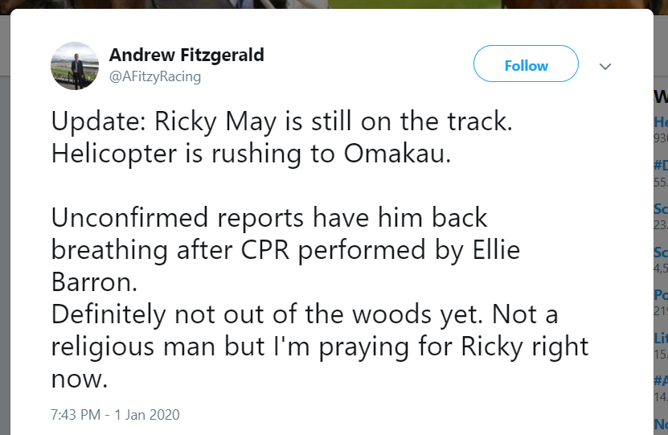Click the tweet text mentioning Ricky May
The width and height of the screenshot is (668, 435).
tap(319, 250)
